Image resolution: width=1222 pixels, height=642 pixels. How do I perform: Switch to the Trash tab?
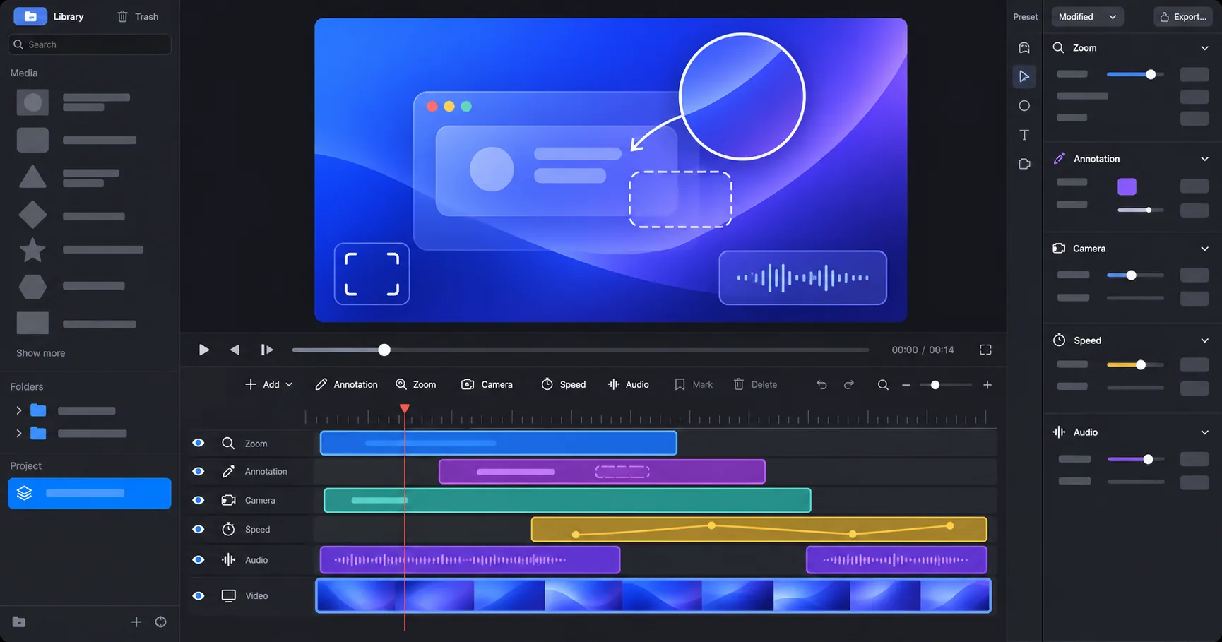coord(138,16)
